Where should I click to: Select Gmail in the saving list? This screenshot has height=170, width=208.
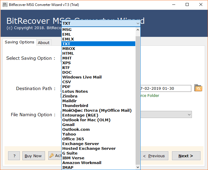pyautogui.click(x=98, y=125)
